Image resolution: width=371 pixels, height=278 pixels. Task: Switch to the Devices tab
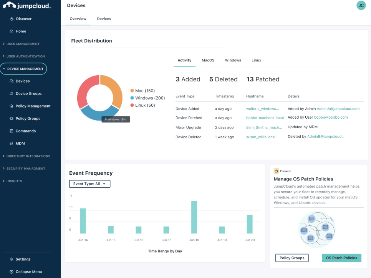pos(104,19)
